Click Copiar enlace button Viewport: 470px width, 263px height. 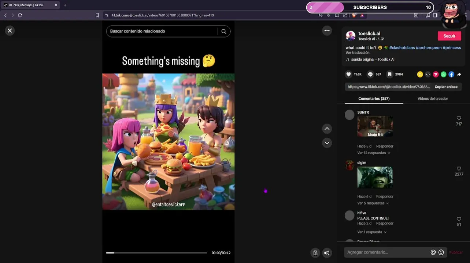pos(446,87)
